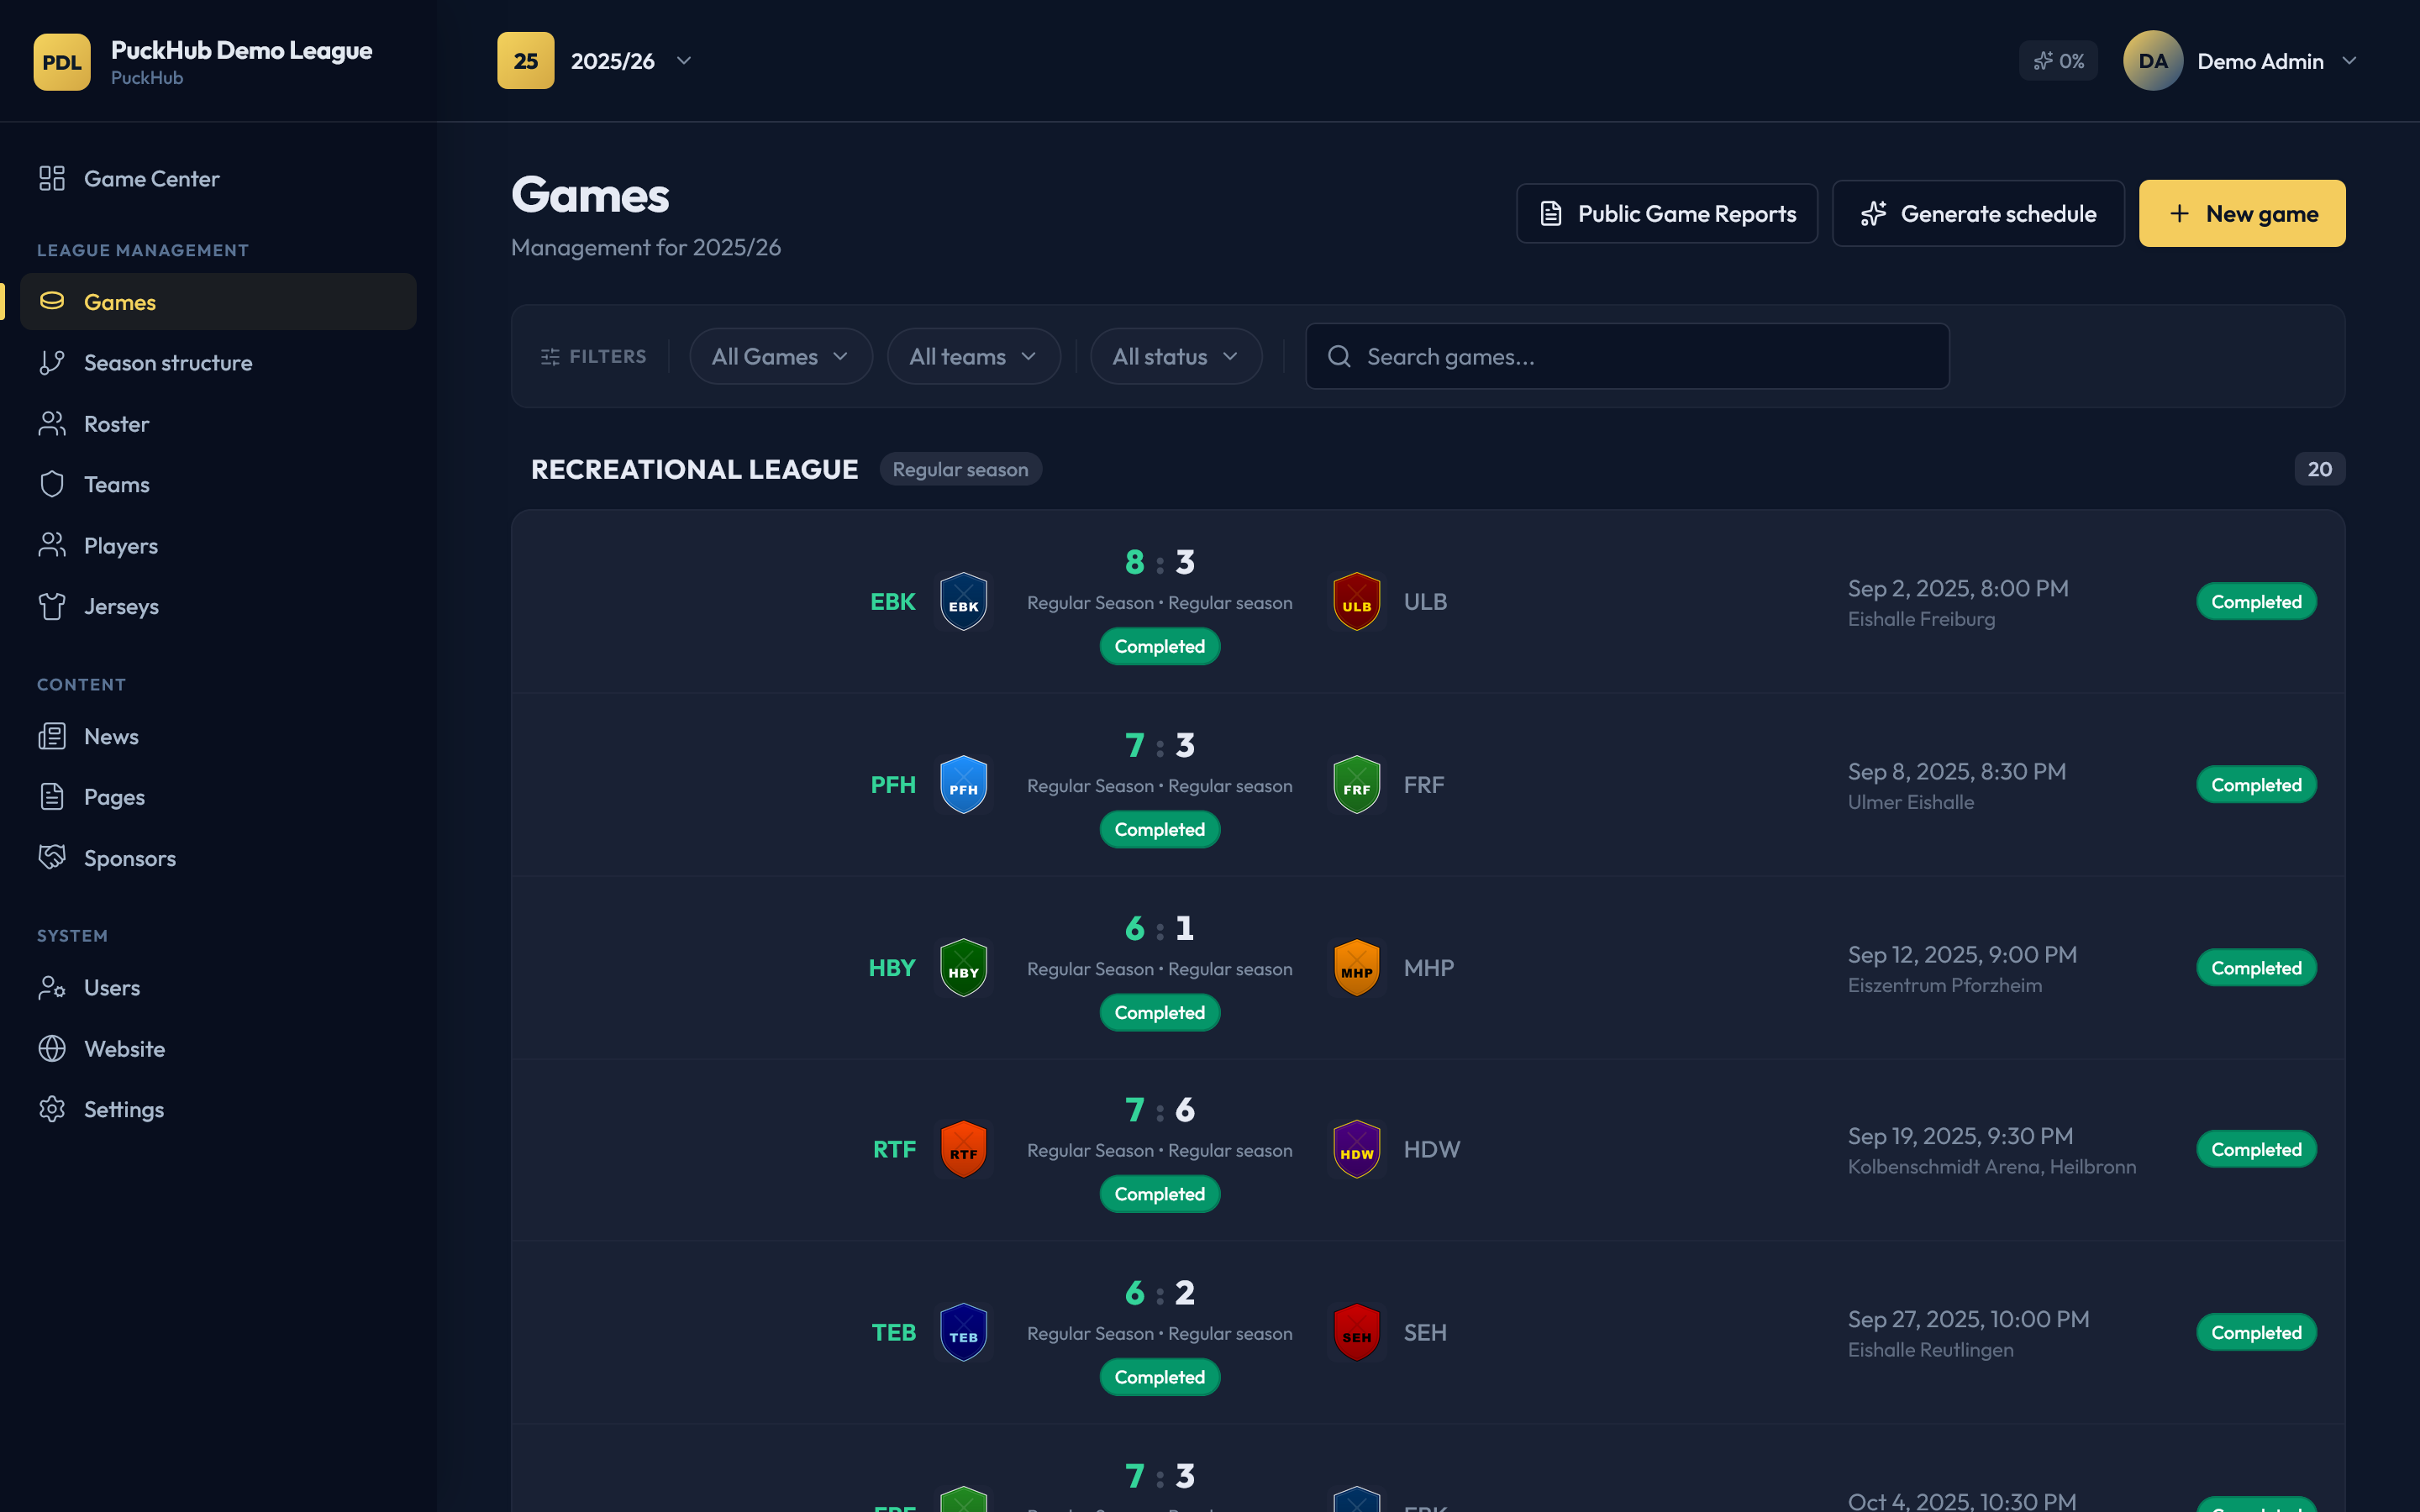
Task: Click the Website globe icon
Action: coord(52,1048)
